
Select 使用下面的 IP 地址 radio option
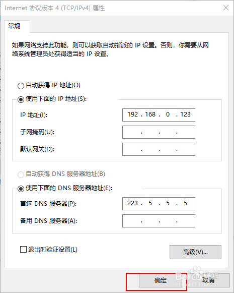[21, 99]
